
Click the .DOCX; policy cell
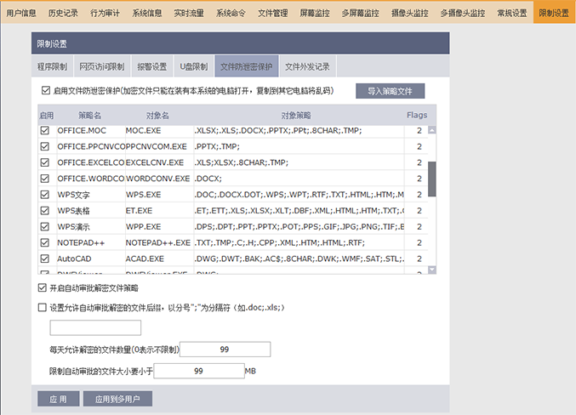click(x=299, y=179)
